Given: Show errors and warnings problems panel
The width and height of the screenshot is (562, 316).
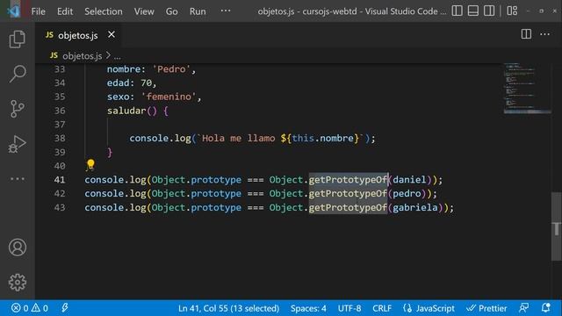Looking at the screenshot, I should click(x=30, y=308).
